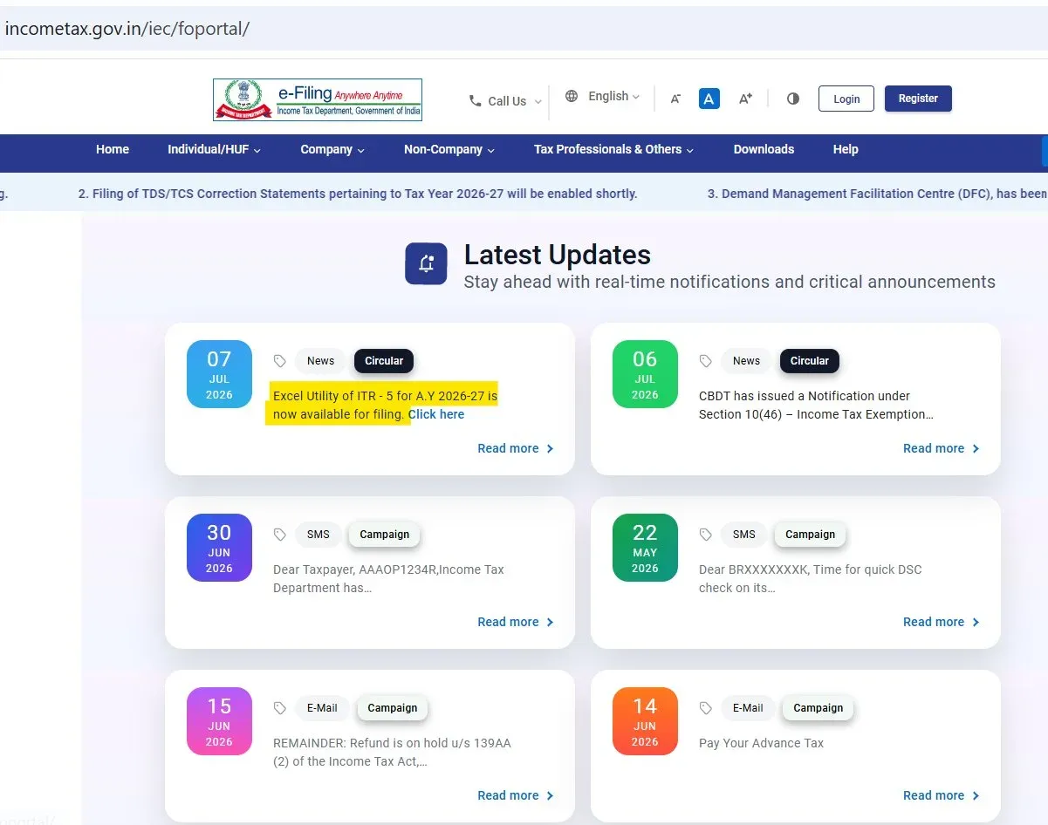
Task: Click the 07 JUL 2026 date badge
Action: click(x=219, y=374)
